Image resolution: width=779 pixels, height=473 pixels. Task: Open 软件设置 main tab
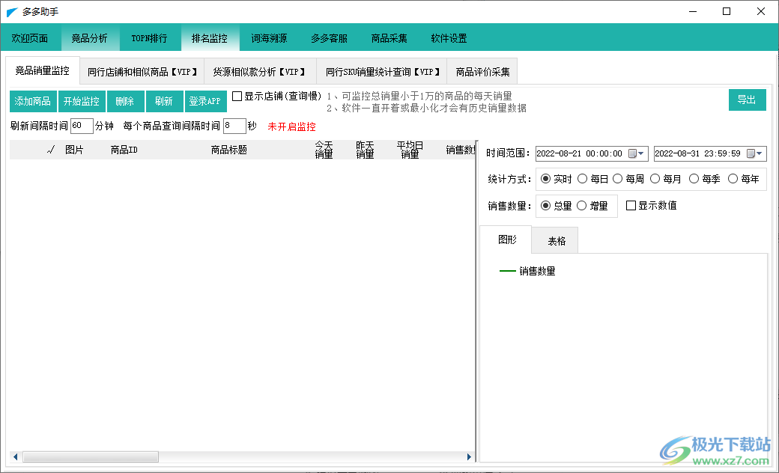click(449, 38)
